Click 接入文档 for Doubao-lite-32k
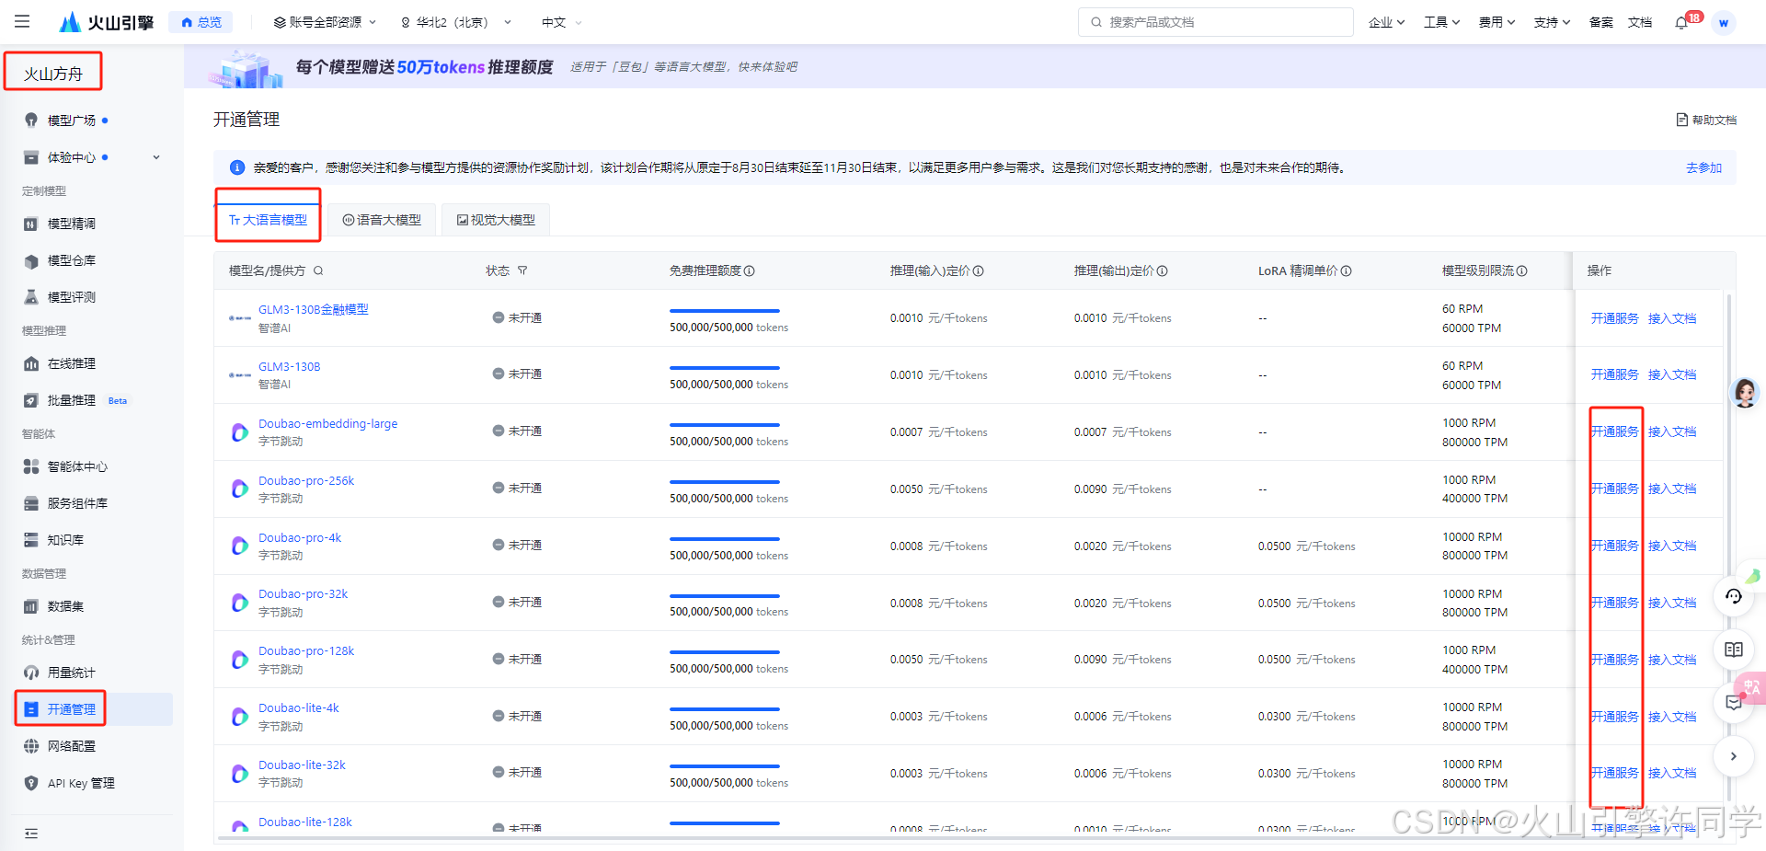This screenshot has height=851, width=1766. tap(1672, 773)
